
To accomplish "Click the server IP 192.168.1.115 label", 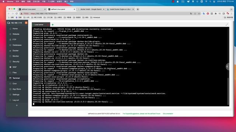I will click(x=16, y=23).
